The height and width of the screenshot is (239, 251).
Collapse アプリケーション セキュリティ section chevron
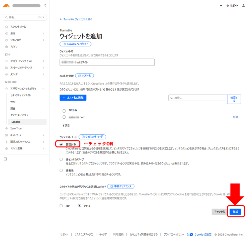click(x=44, y=89)
